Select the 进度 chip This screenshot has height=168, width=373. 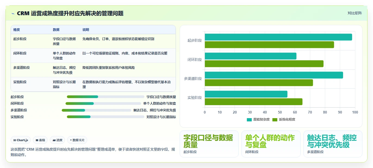(57, 140)
